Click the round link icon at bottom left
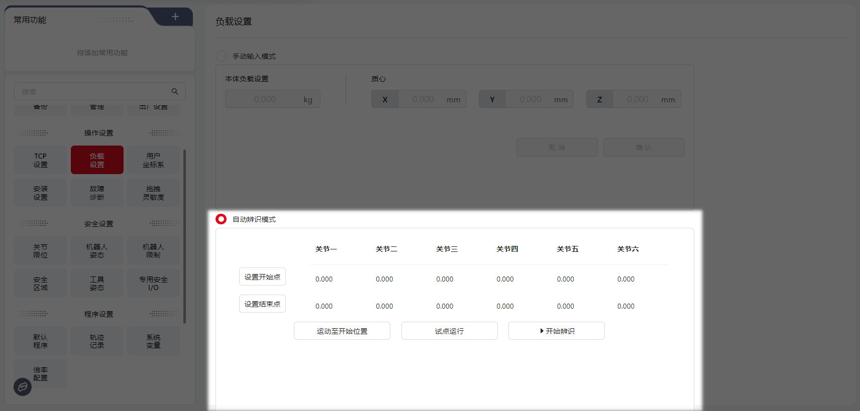 click(x=23, y=386)
